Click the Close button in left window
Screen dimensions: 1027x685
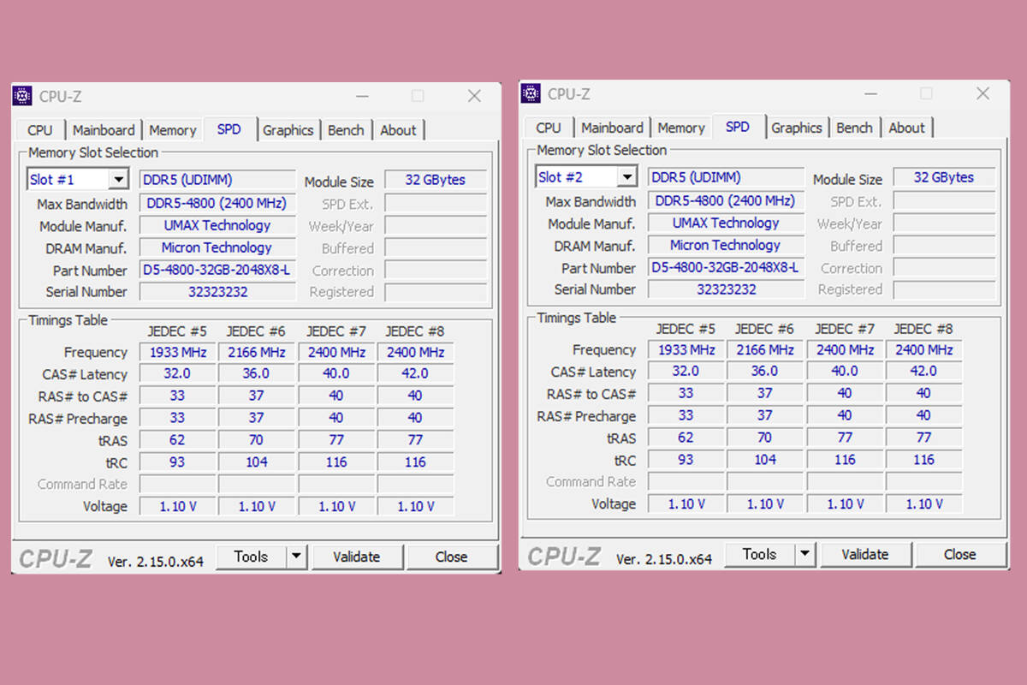451,557
